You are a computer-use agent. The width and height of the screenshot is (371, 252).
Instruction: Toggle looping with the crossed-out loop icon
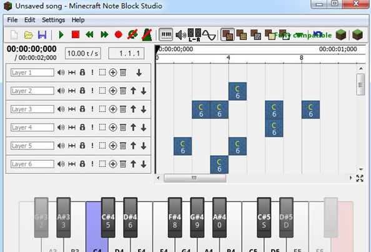[x=132, y=35]
